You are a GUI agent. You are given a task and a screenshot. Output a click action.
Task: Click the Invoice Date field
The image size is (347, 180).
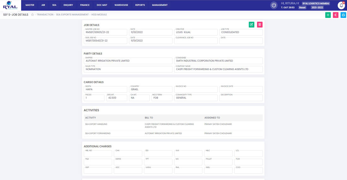tap(241, 89)
